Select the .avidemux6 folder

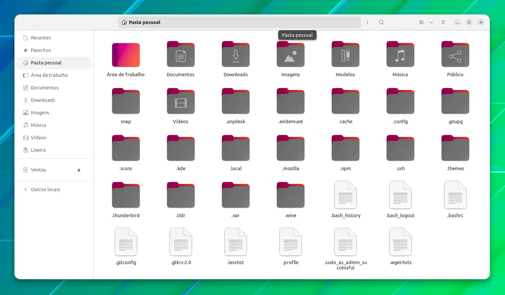pos(291,101)
